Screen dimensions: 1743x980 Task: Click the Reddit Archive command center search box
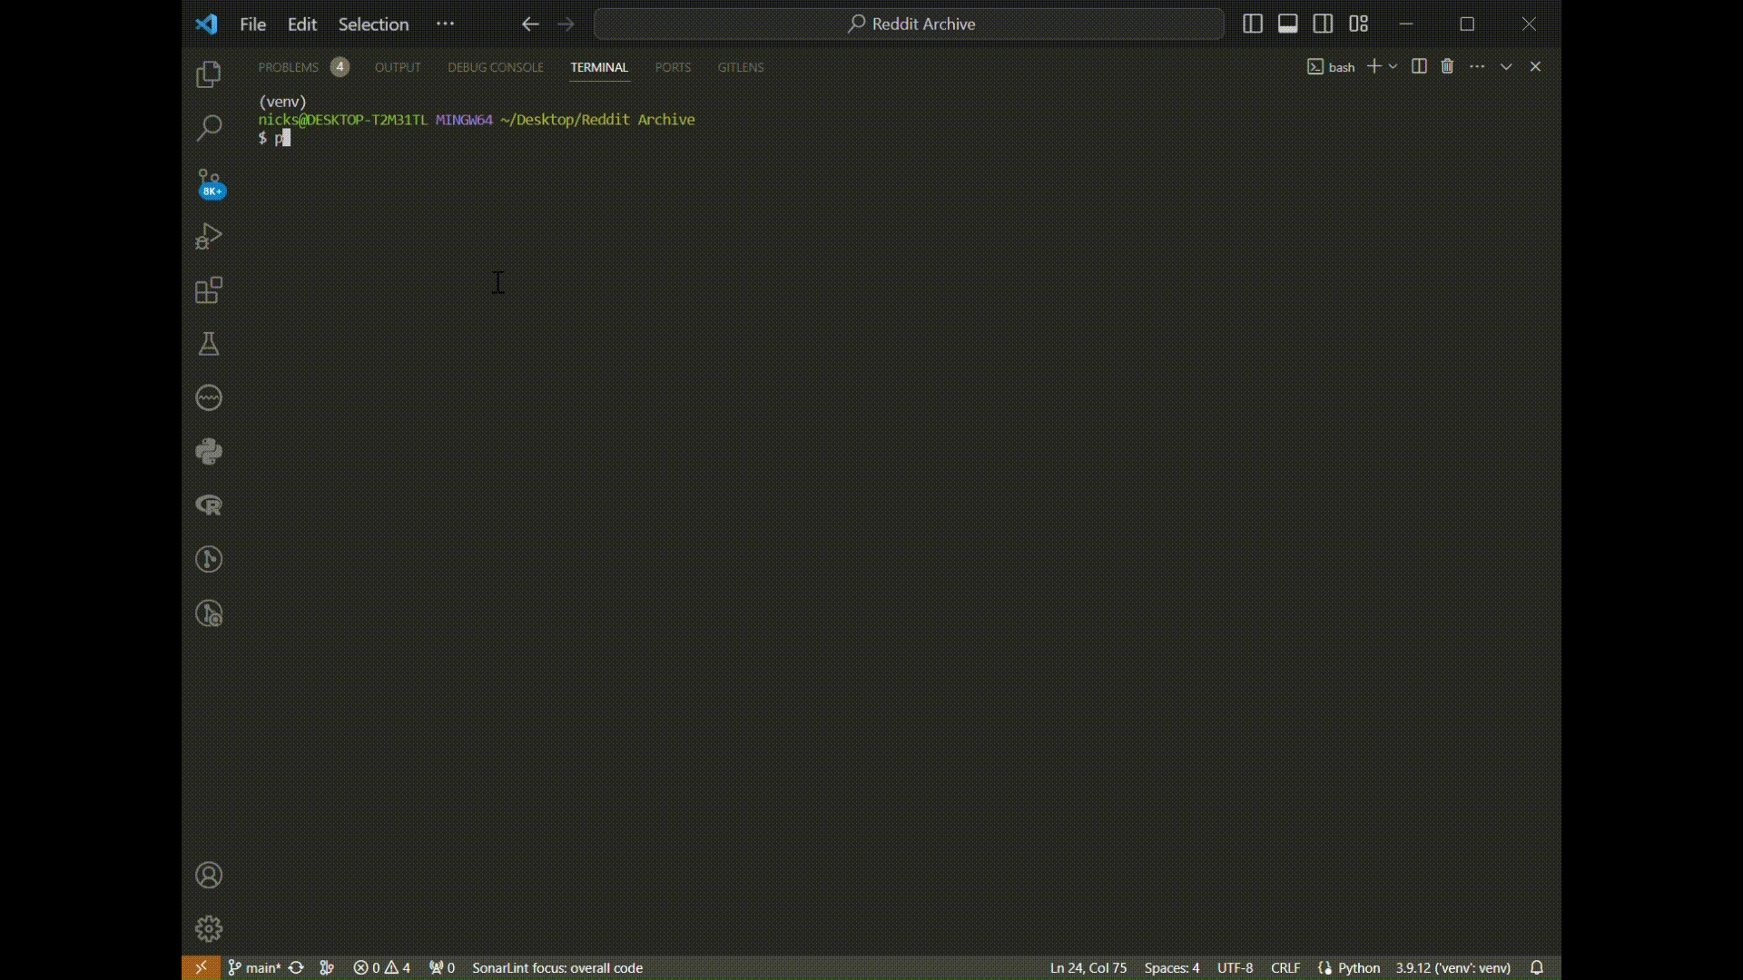(910, 24)
